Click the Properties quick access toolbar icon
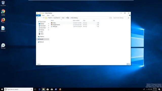162x91 pixels. point(40,13)
